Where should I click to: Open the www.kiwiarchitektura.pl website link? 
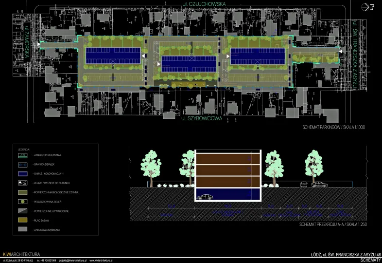click(102, 261)
